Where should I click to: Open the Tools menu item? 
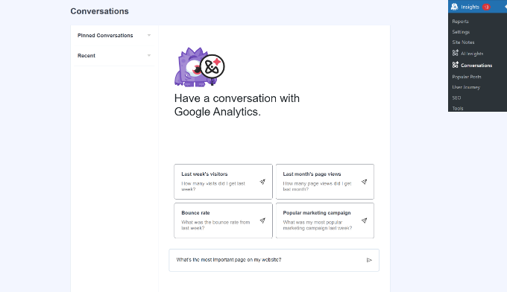458,108
